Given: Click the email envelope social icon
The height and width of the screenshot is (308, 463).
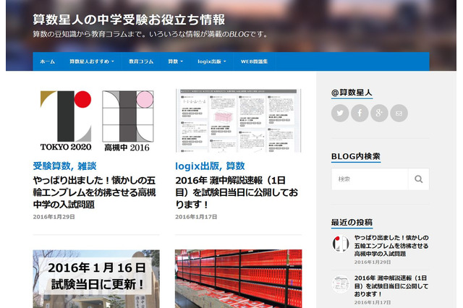Looking at the screenshot, I should click(x=399, y=113).
